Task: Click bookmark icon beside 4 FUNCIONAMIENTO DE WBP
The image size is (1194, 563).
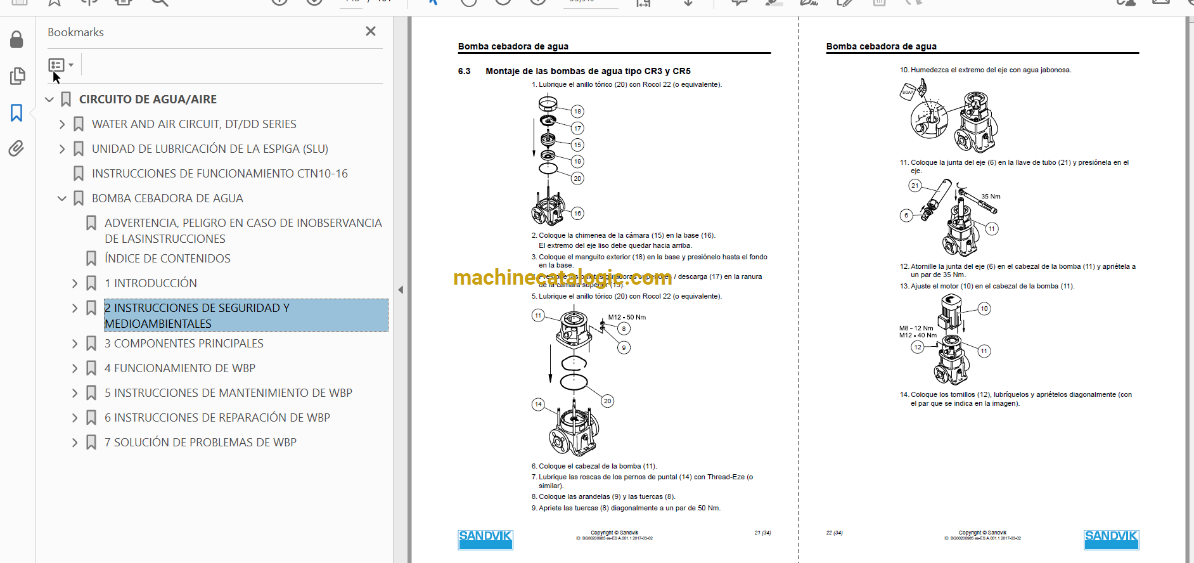Action: pos(91,368)
